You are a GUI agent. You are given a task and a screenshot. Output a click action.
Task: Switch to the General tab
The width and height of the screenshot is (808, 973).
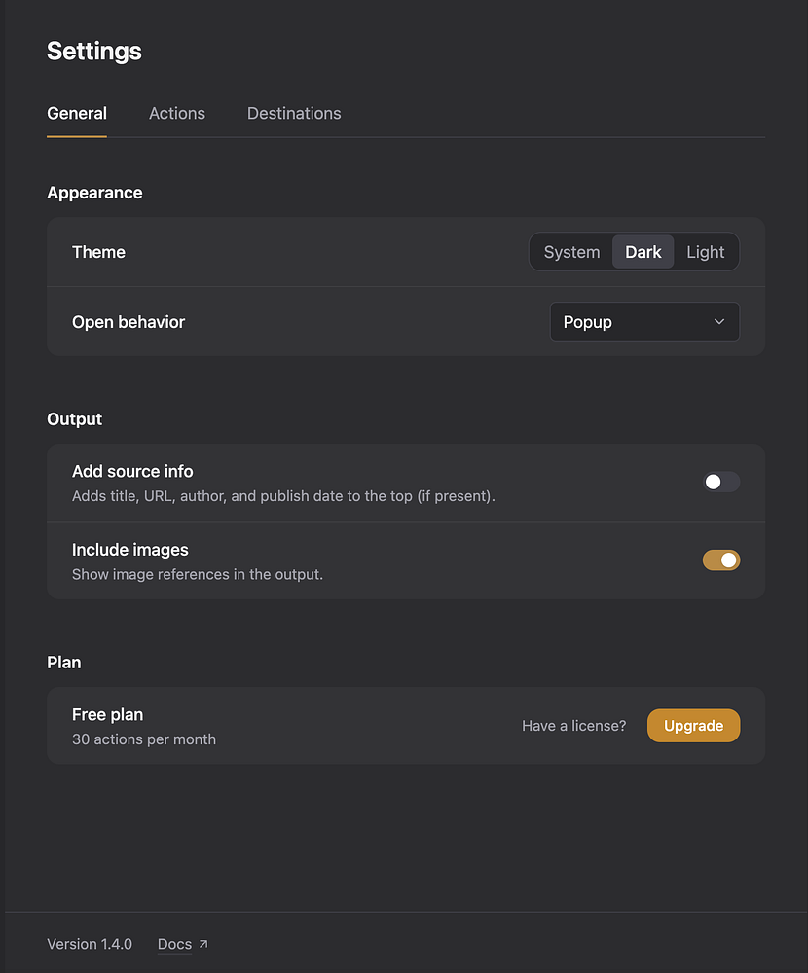click(77, 114)
